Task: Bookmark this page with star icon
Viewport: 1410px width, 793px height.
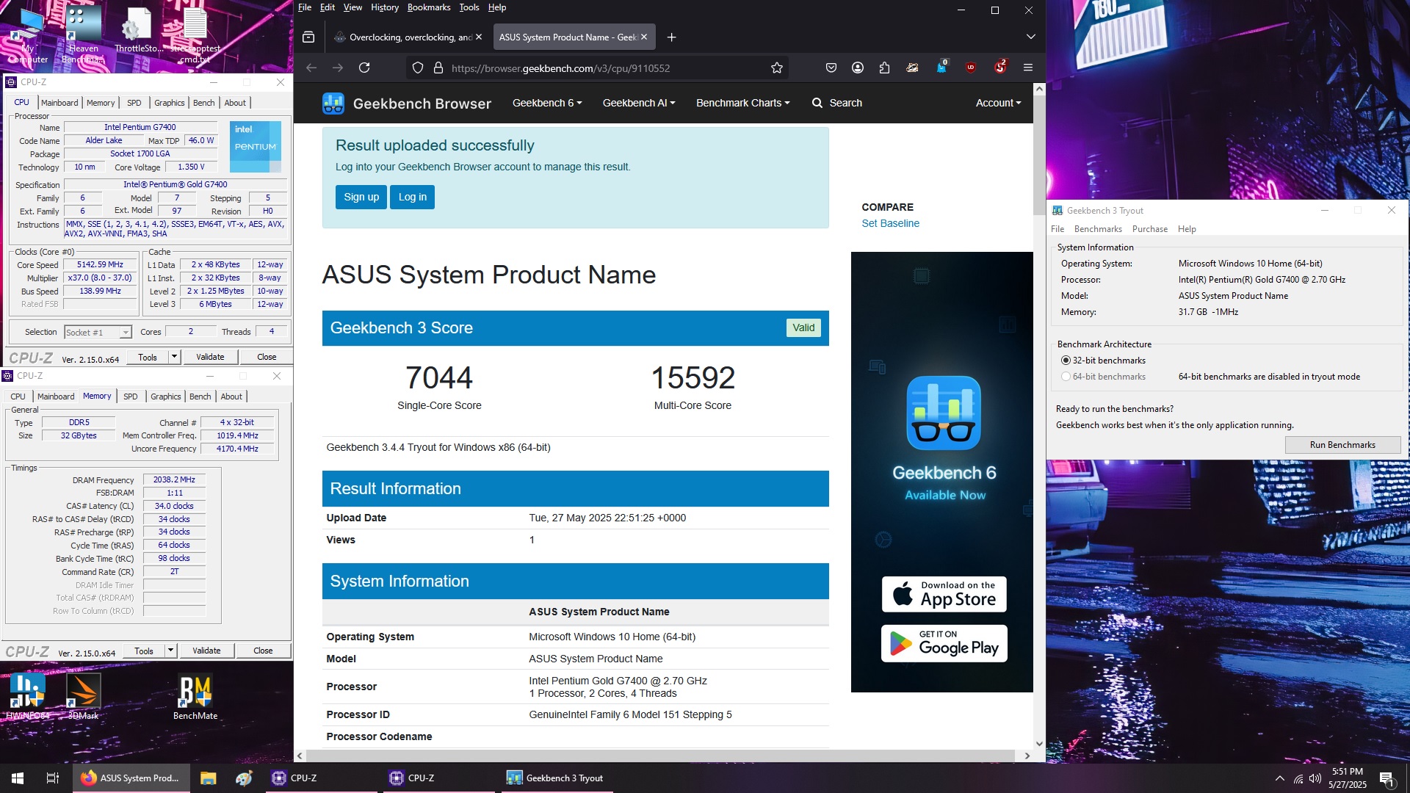Action: point(777,68)
